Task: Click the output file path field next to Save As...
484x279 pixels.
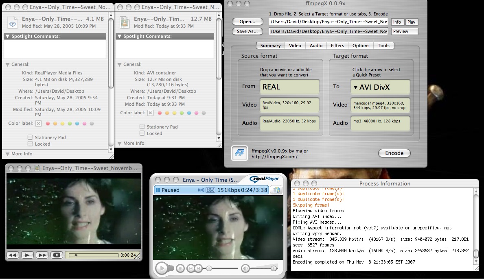Action: [329, 31]
